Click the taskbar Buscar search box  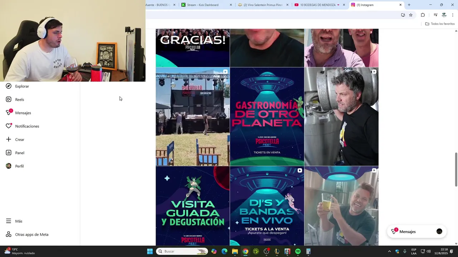[182, 251]
